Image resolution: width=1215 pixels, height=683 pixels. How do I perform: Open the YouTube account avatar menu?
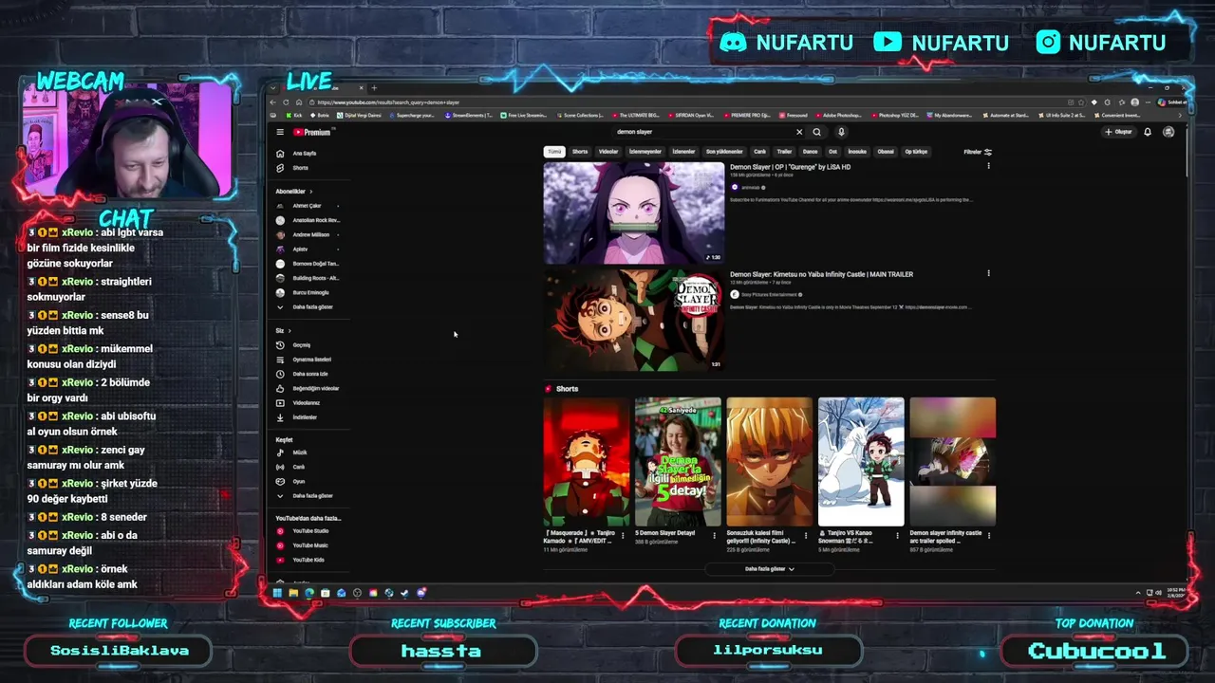point(1168,132)
